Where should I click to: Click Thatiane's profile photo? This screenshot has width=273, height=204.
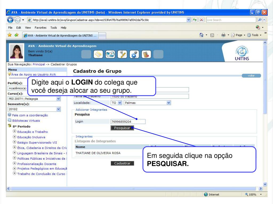click(x=17, y=51)
